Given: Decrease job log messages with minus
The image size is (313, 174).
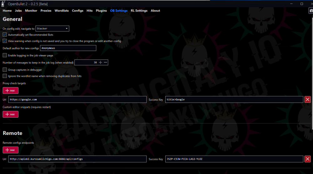Looking at the screenshot, I should (x=105, y=62).
